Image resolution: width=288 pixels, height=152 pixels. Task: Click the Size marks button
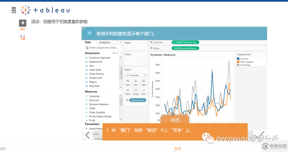(135, 83)
